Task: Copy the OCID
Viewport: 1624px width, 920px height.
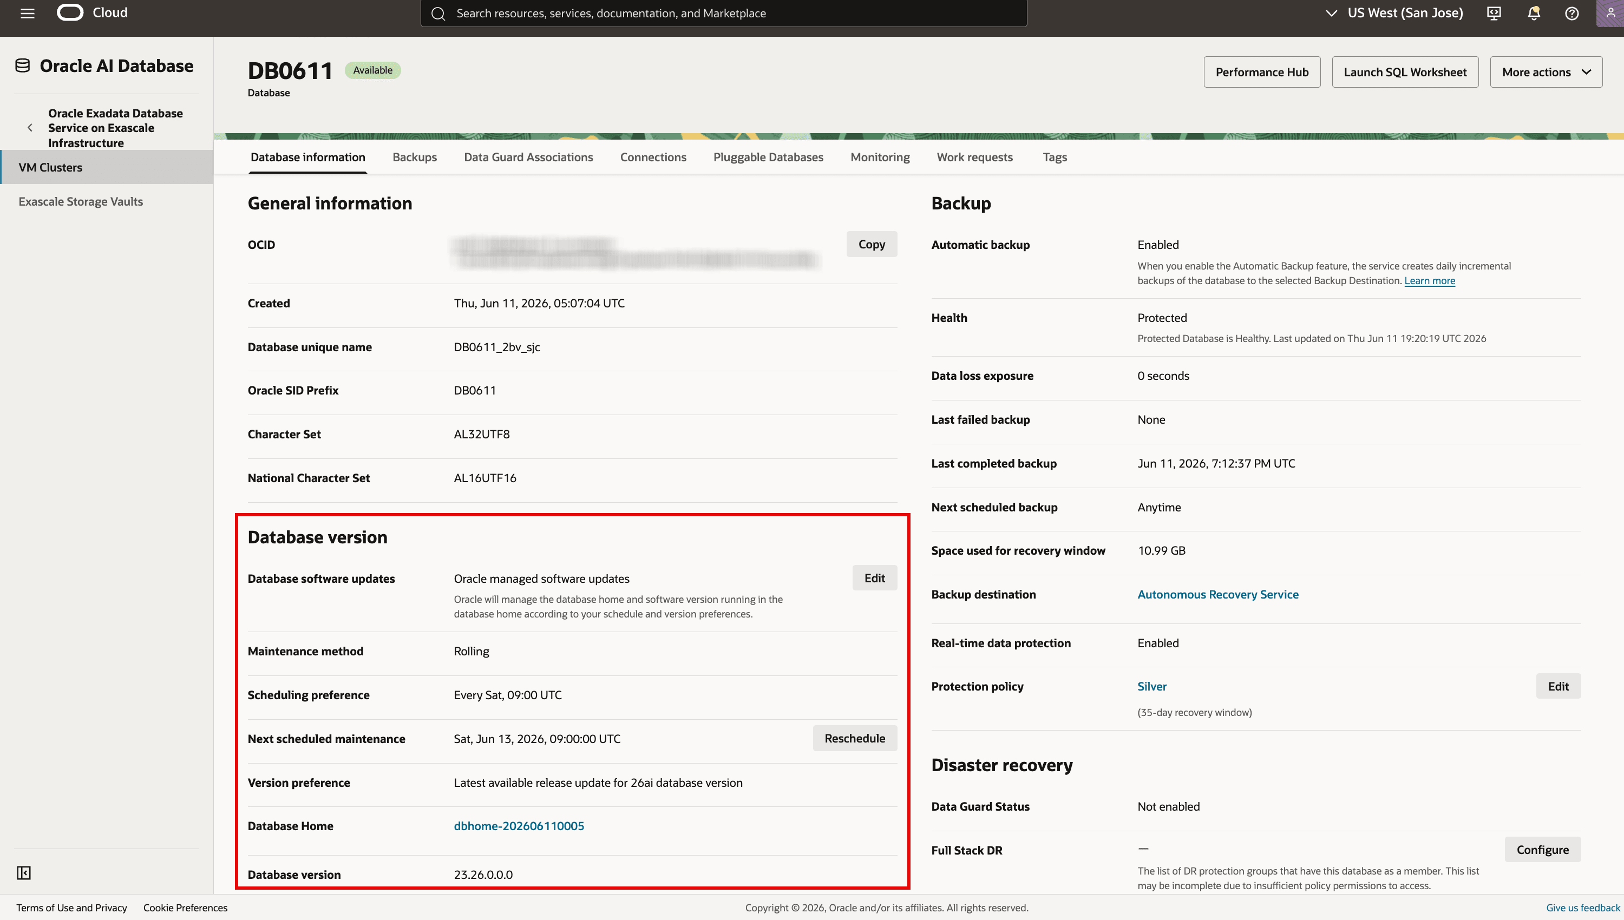Action: tap(872, 244)
